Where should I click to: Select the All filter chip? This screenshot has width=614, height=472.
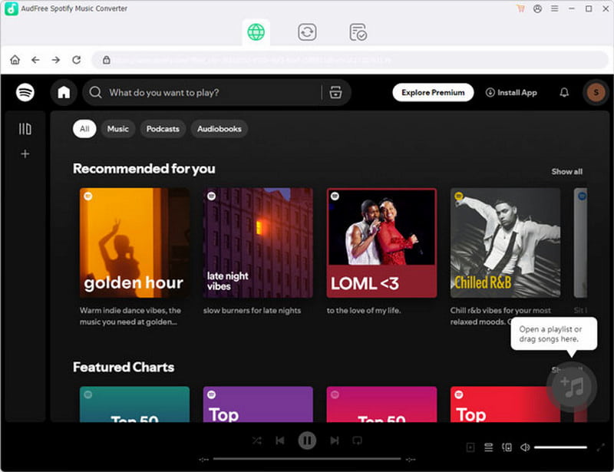tap(84, 129)
